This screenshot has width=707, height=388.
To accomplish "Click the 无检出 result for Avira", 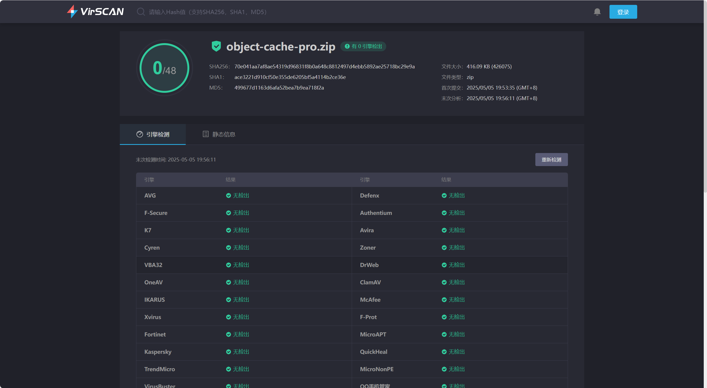I will pos(456,230).
